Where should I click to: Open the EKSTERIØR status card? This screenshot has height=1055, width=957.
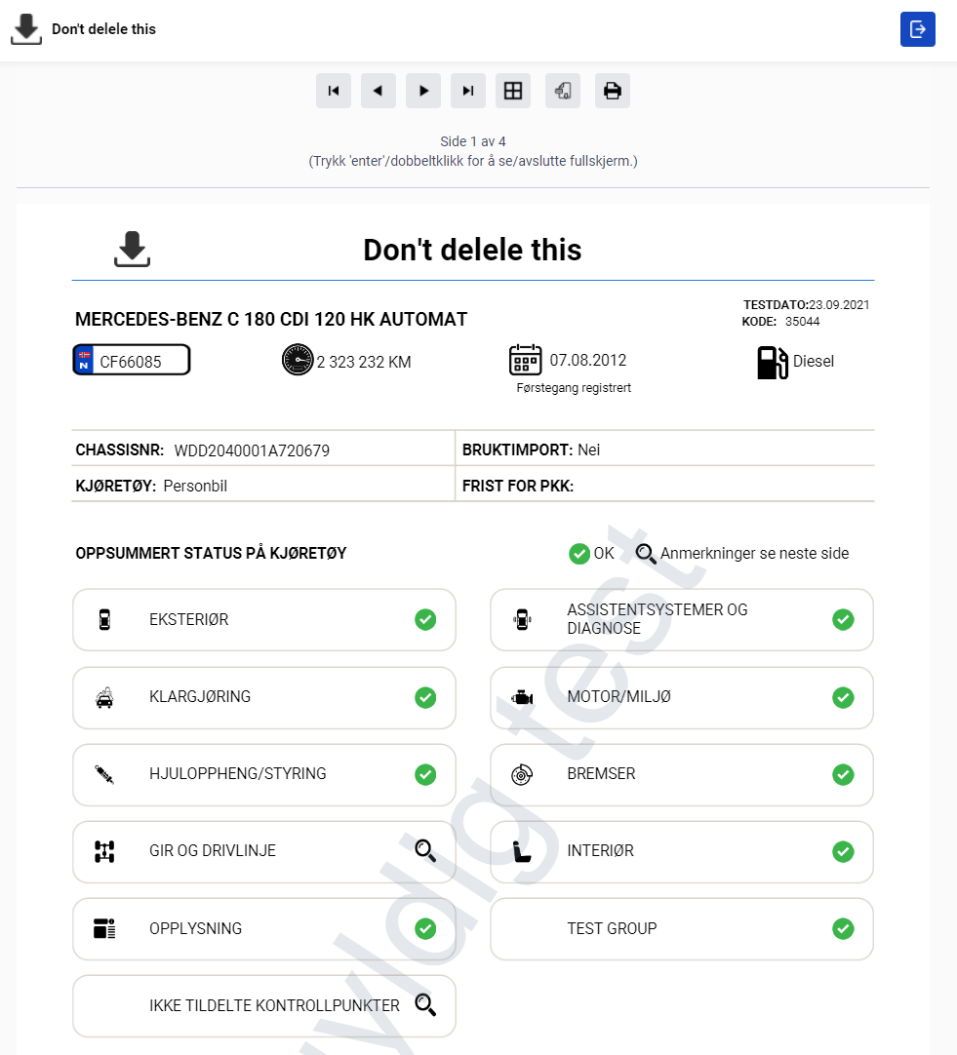[x=263, y=620]
